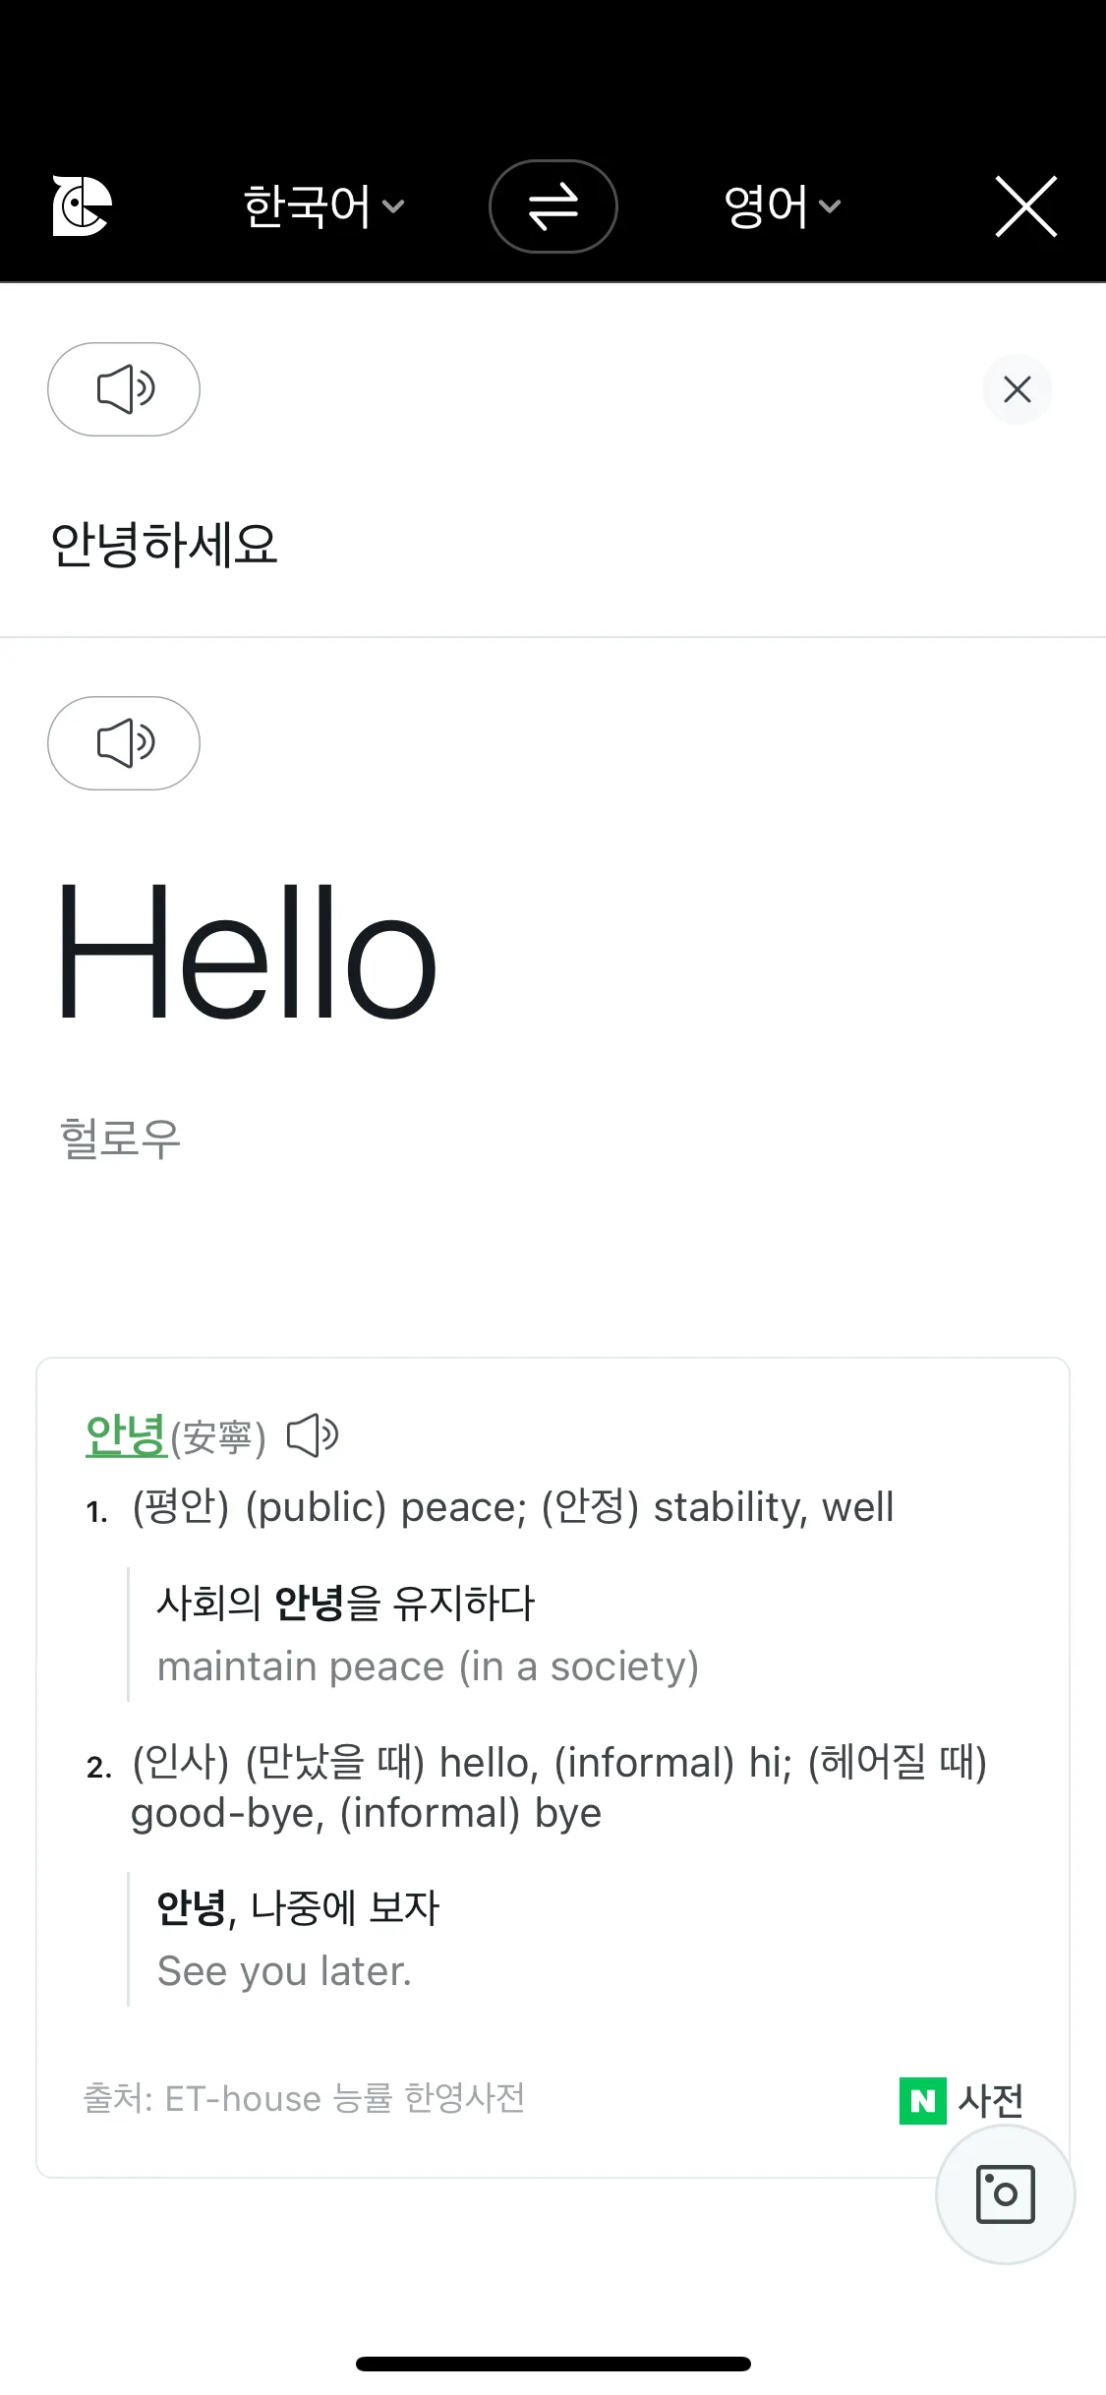The height and width of the screenshot is (2395, 1106).
Task: Edit the 안녕하세요 input text
Action: click(164, 544)
